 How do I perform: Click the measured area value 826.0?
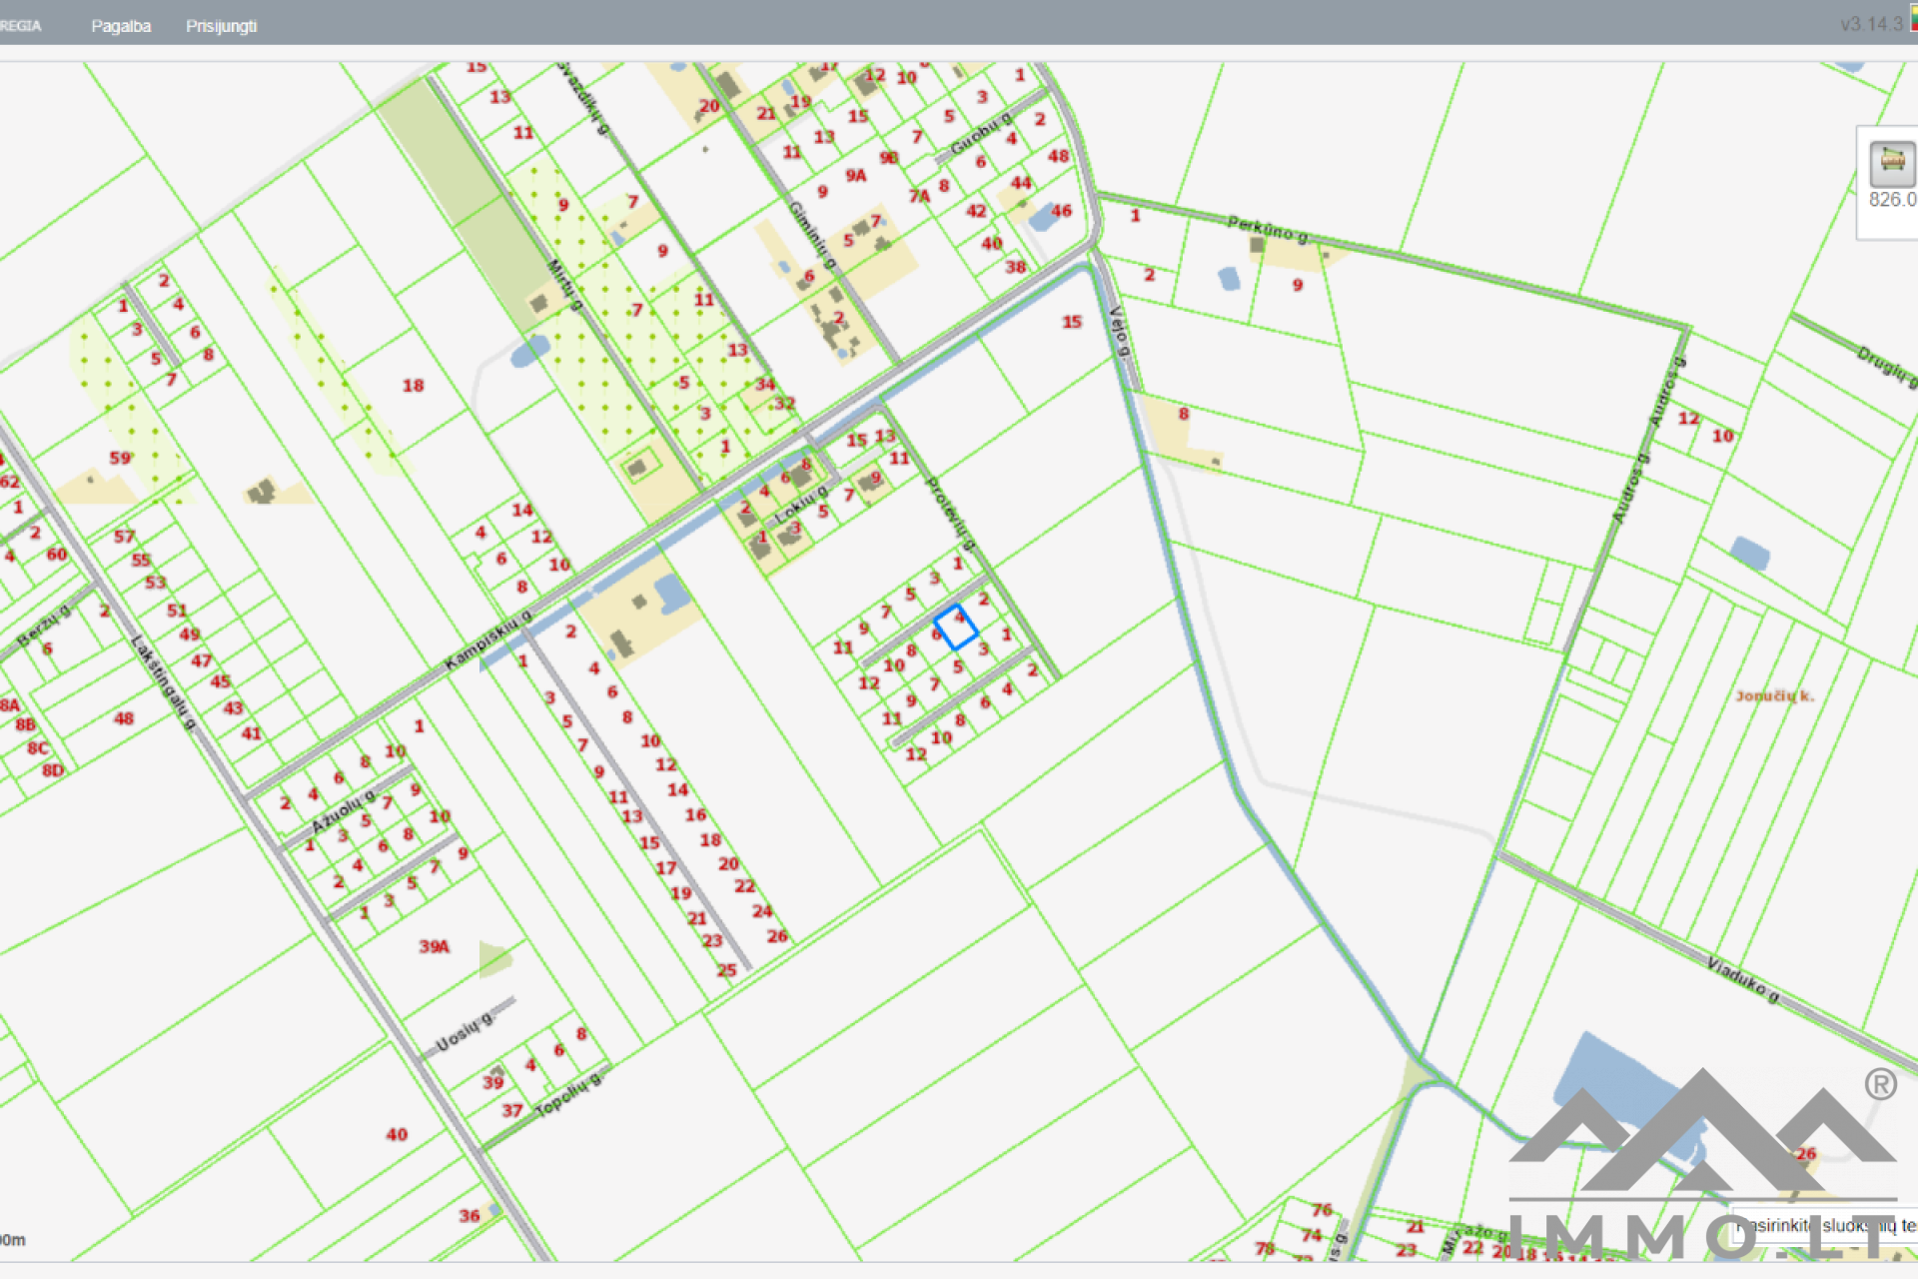(1892, 200)
